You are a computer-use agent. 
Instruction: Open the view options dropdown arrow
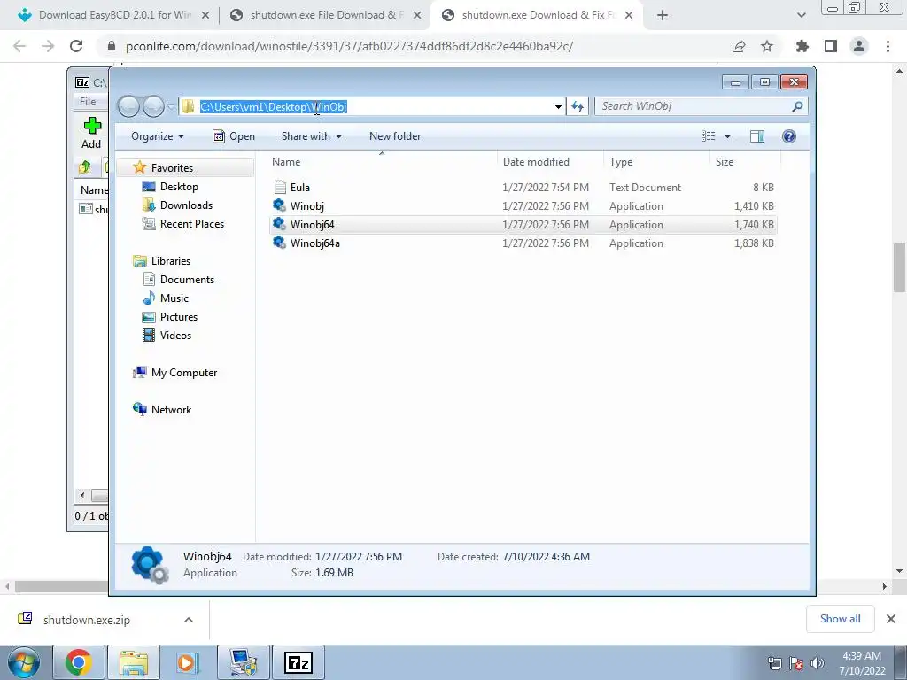click(728, 135)
